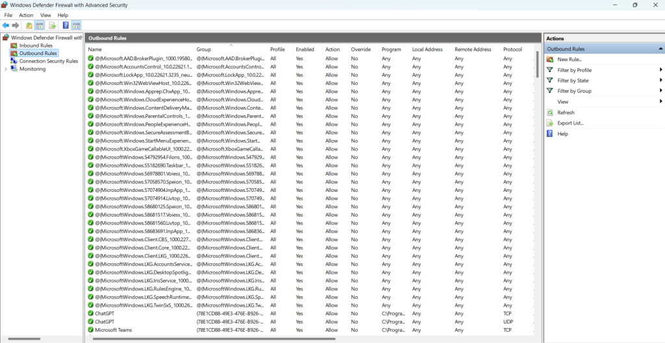
Task: Sort by the Enabled column header
Action: pyautogui.click(x=307, y=49)
